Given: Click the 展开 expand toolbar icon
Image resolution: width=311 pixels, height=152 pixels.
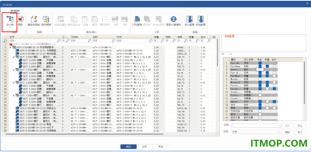Looking at the screenshot, I should coord(95,19).
